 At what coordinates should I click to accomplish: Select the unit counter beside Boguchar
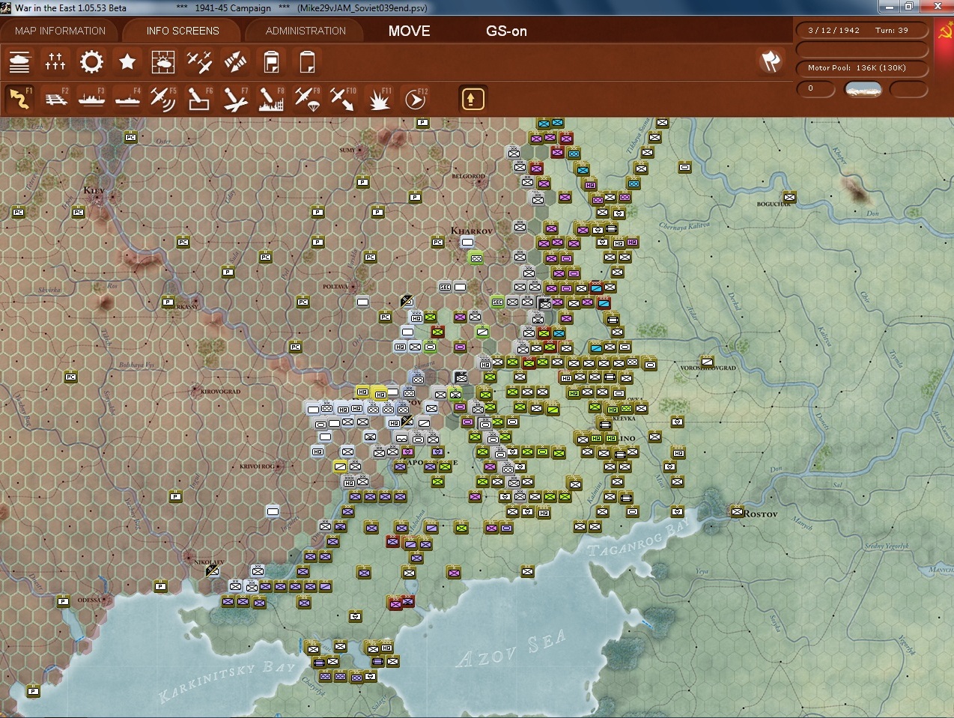click(x=789, y=198)
